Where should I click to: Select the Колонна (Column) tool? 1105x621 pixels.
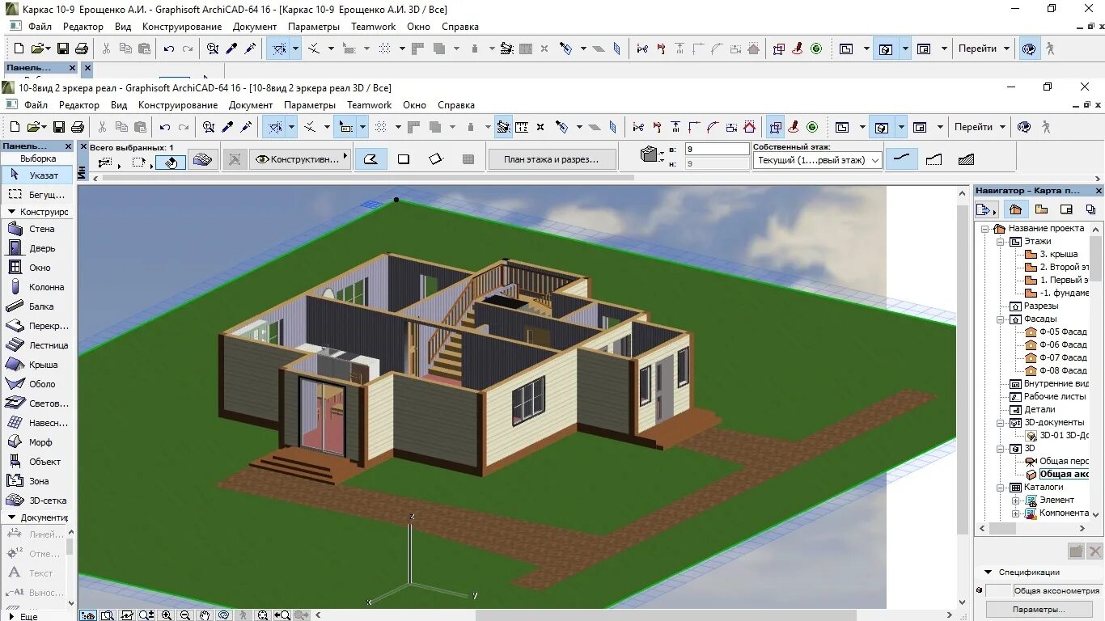(x=37, y=287)
